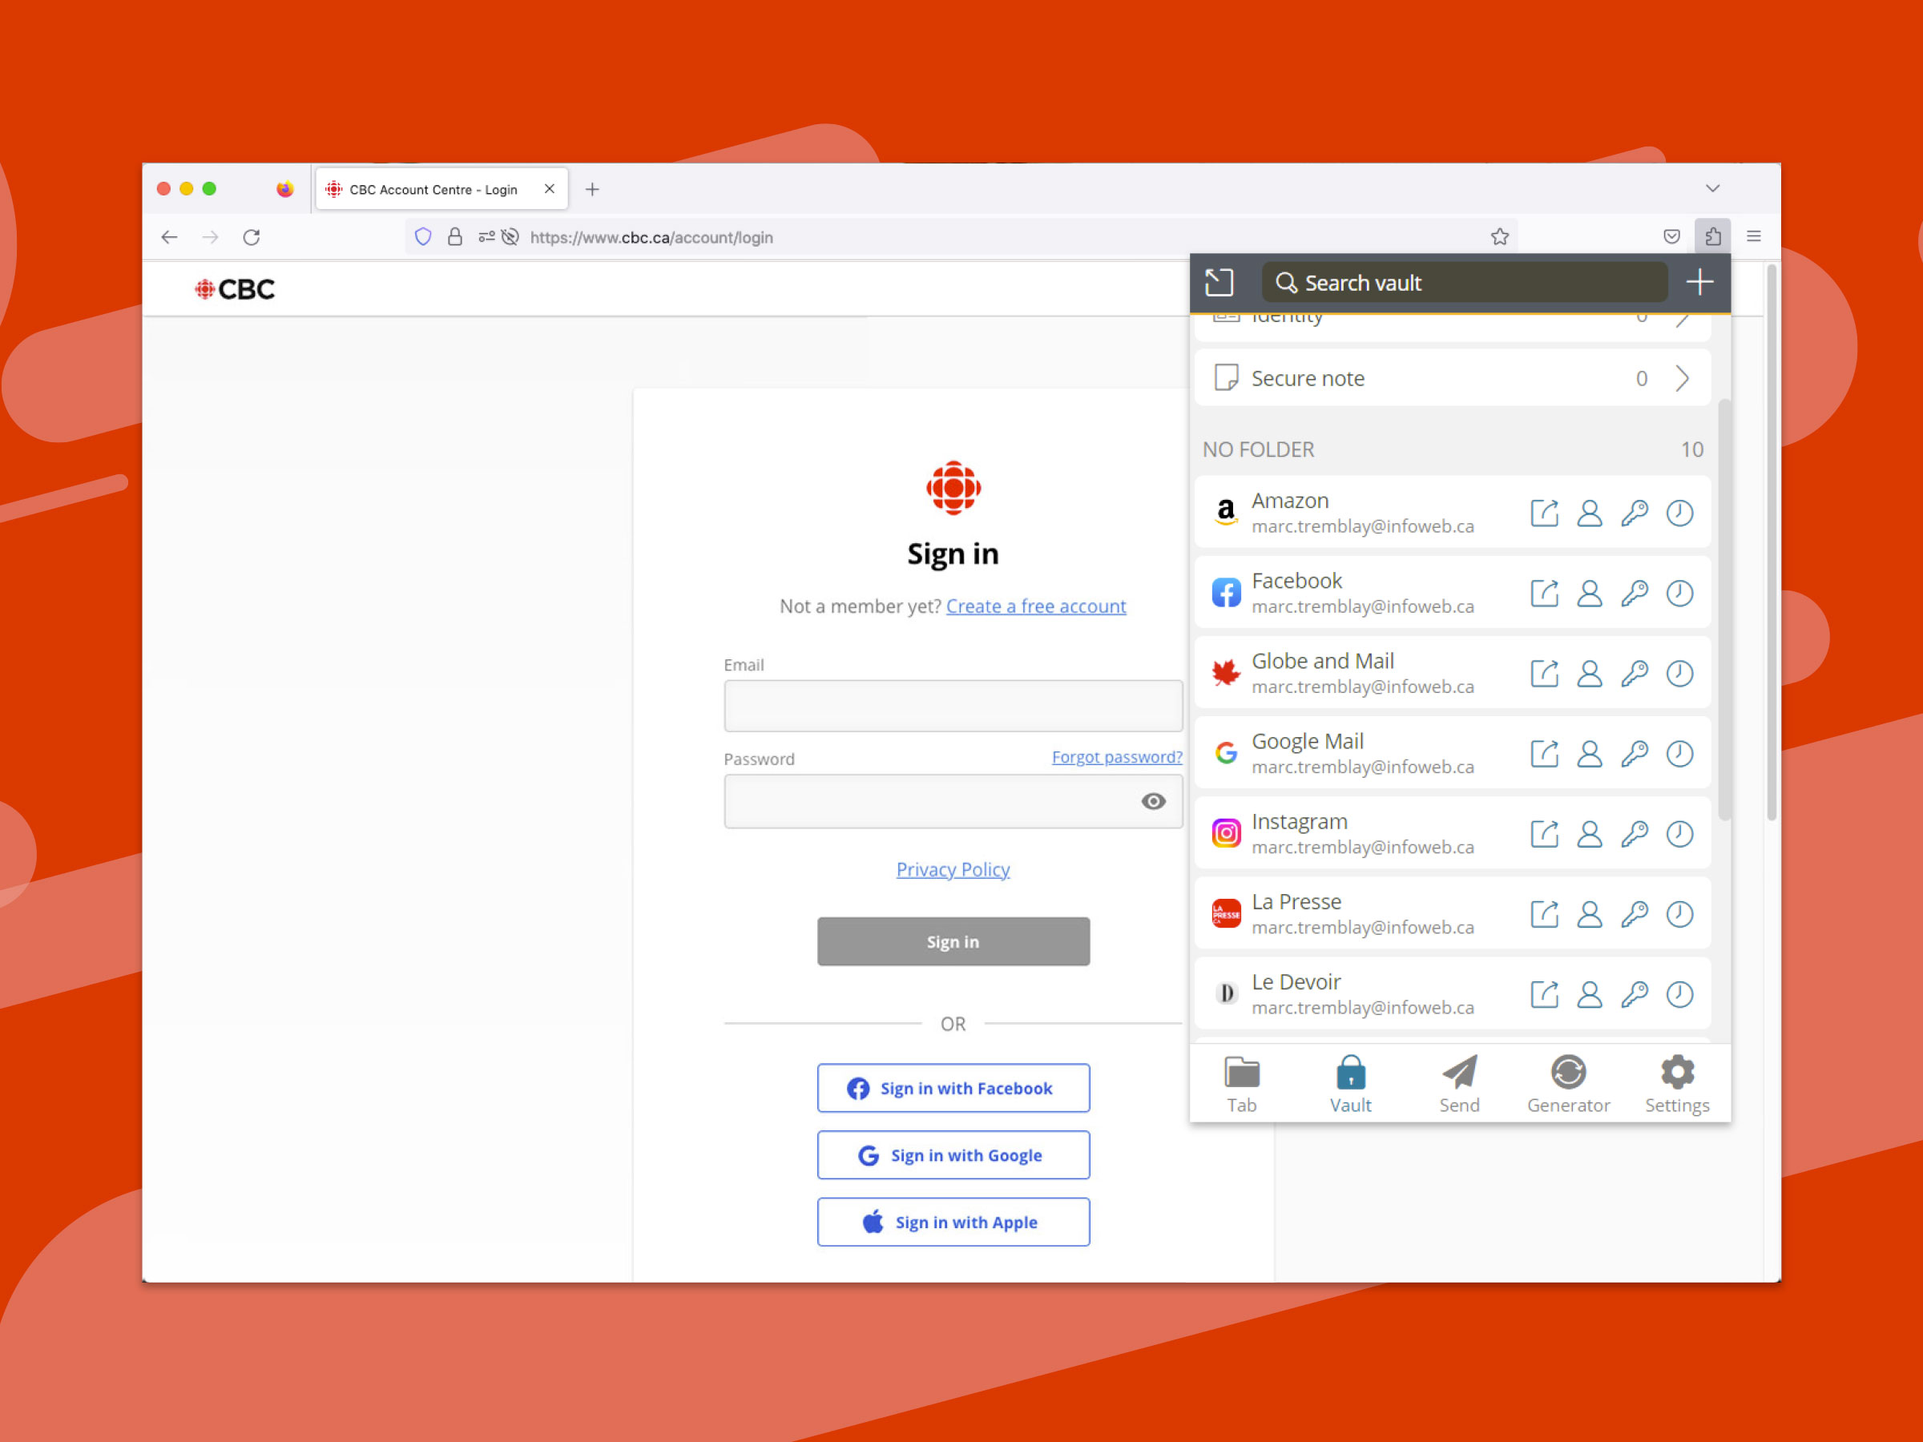This screenshot has width=1923, height=1442.
Task: Copy username for La Presse entry
Action: tap(1589, 913)
